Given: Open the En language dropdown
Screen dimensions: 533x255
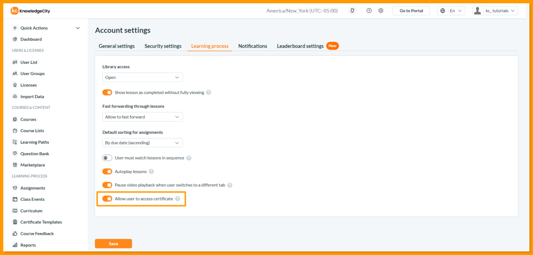Looking at the screenshot, I should pyautogui.click(x=451, y=11).
